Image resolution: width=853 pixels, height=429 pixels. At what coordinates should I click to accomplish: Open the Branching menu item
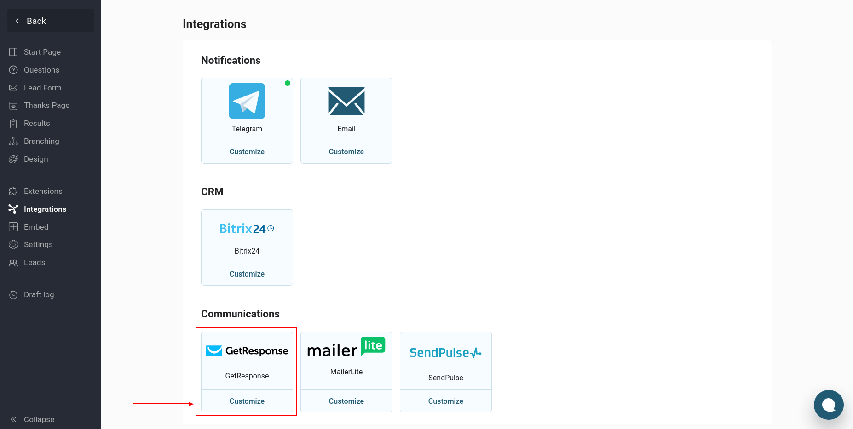[x=41, y=141]
